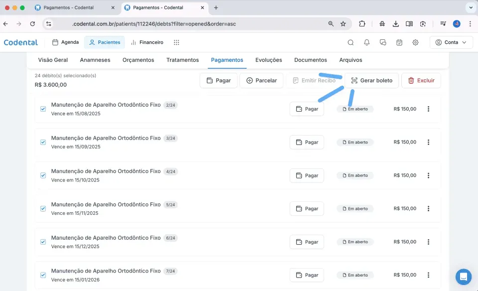
Task: Uncheck the debt due 15/10/2025
Action: (43, 175)
